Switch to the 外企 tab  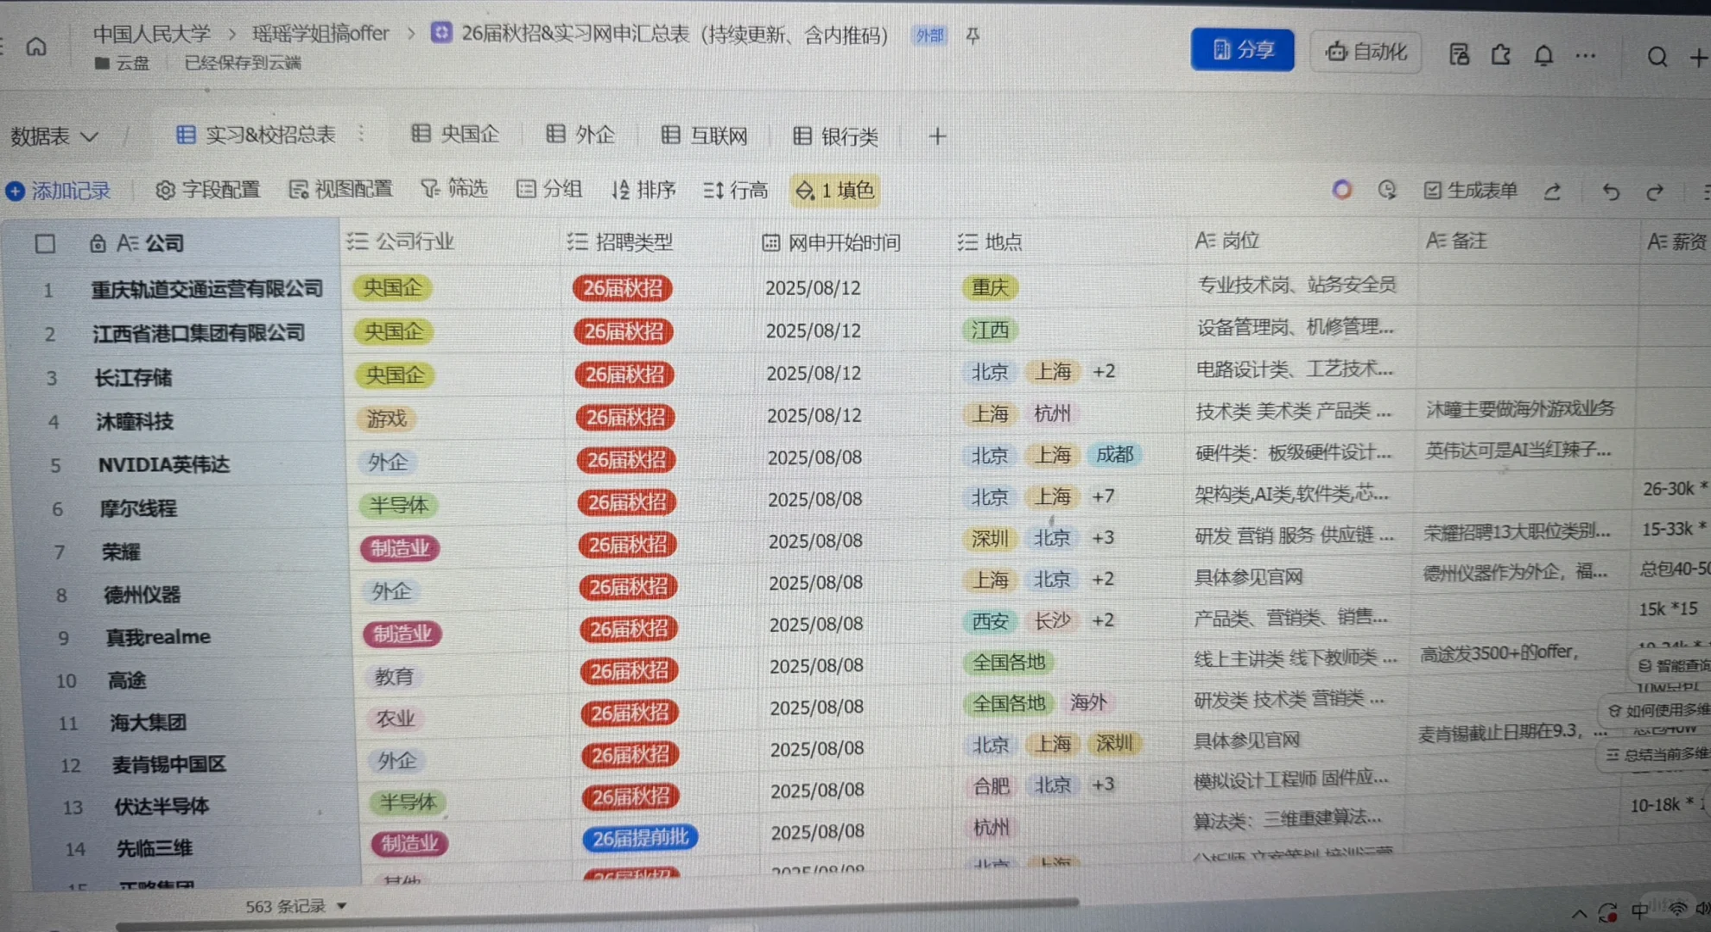(x=581, y=135)
